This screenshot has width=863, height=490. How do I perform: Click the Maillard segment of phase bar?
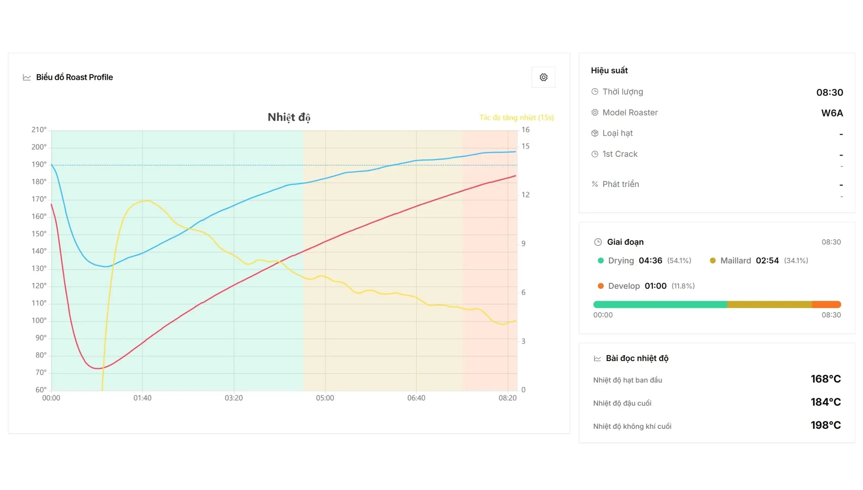pyautogui.click(x=769, y=305)
